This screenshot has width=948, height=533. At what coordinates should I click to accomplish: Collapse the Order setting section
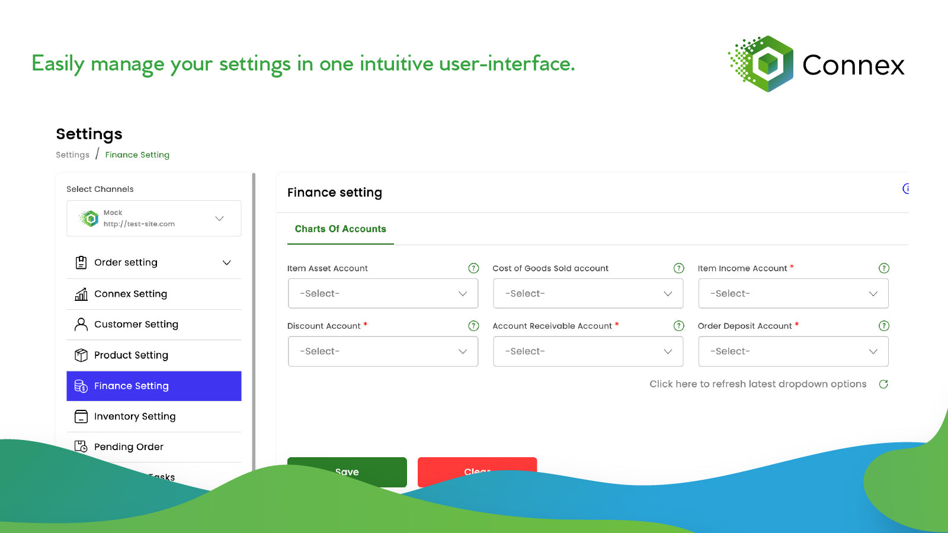pos(226,262)
